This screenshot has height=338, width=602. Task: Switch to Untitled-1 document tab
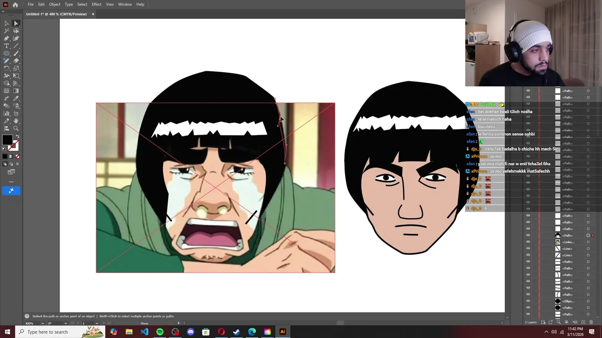point(56,14)
